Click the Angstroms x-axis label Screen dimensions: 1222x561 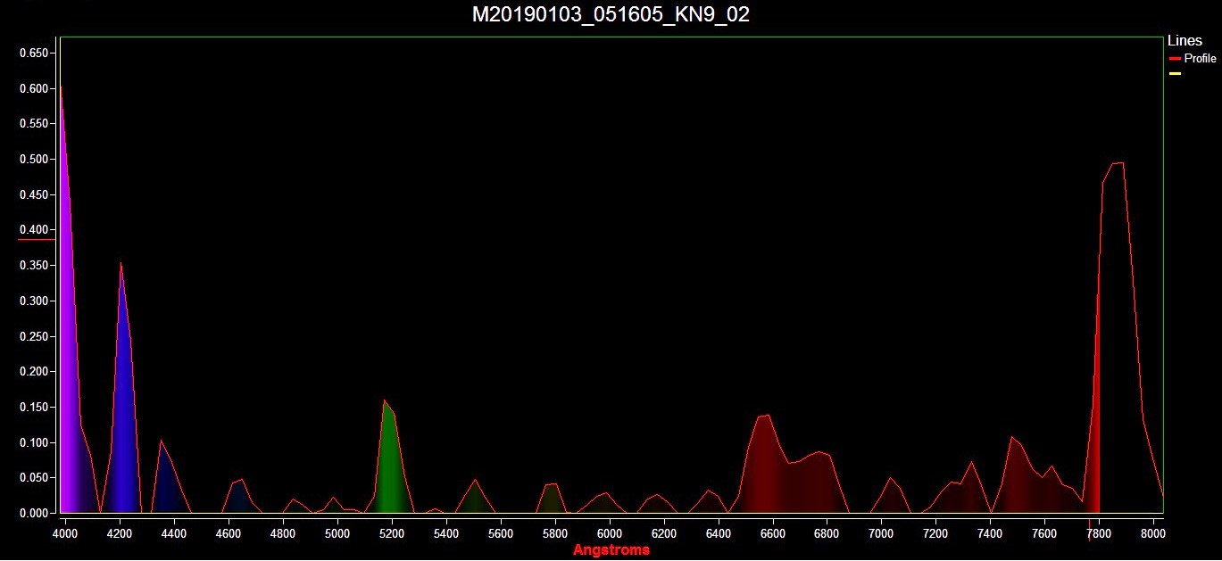click(x=611, y=550)
